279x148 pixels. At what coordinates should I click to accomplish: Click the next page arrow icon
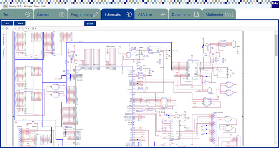pos(6,28)
